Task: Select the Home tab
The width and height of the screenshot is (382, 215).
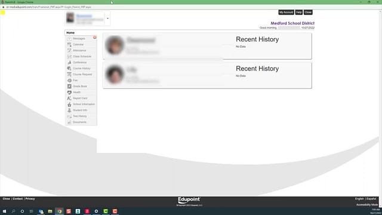Action: [x=70, y=33]
